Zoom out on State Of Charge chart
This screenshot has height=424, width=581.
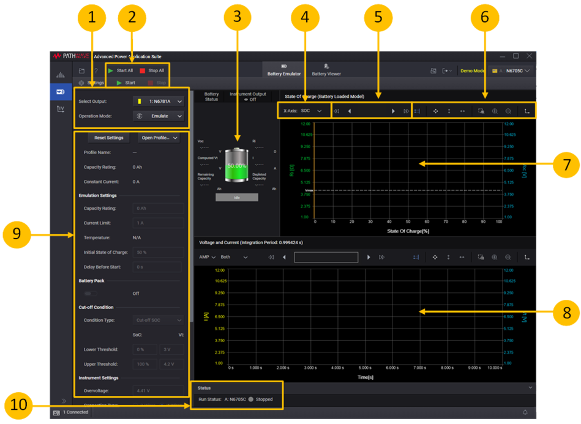[x=508, y=111]
